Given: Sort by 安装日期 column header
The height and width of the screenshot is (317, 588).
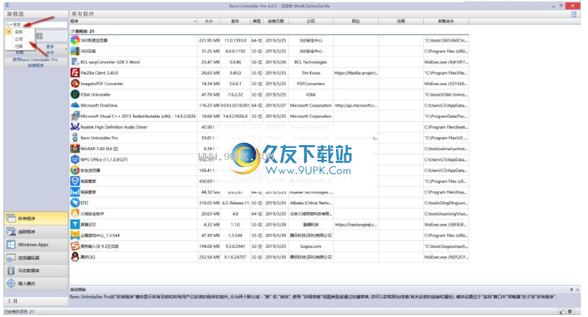Looking at the screenshot, I should pyautogui.click(x=275, y=21).
